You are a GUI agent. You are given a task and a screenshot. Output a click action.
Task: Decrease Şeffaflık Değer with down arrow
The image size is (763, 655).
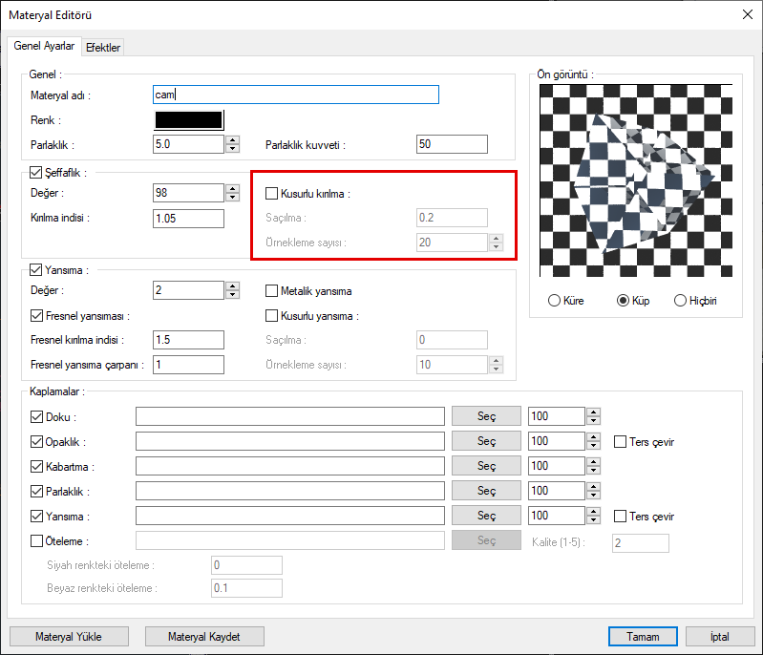point(232,197)
